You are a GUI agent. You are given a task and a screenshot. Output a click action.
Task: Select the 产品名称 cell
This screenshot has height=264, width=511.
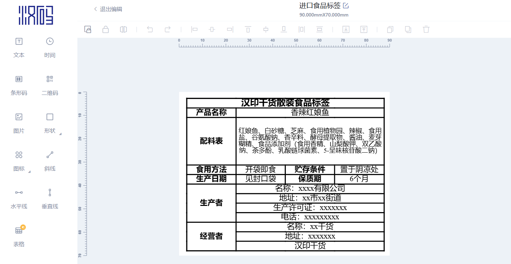click(x=211, y=112)
